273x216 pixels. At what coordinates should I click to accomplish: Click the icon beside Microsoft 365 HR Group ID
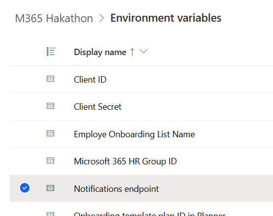tap(51, 160)
